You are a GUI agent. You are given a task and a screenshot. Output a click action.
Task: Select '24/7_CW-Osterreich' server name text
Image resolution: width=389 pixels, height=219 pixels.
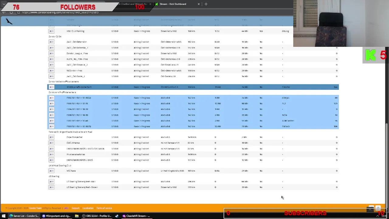pyautogui.click(x=77, y=42)
